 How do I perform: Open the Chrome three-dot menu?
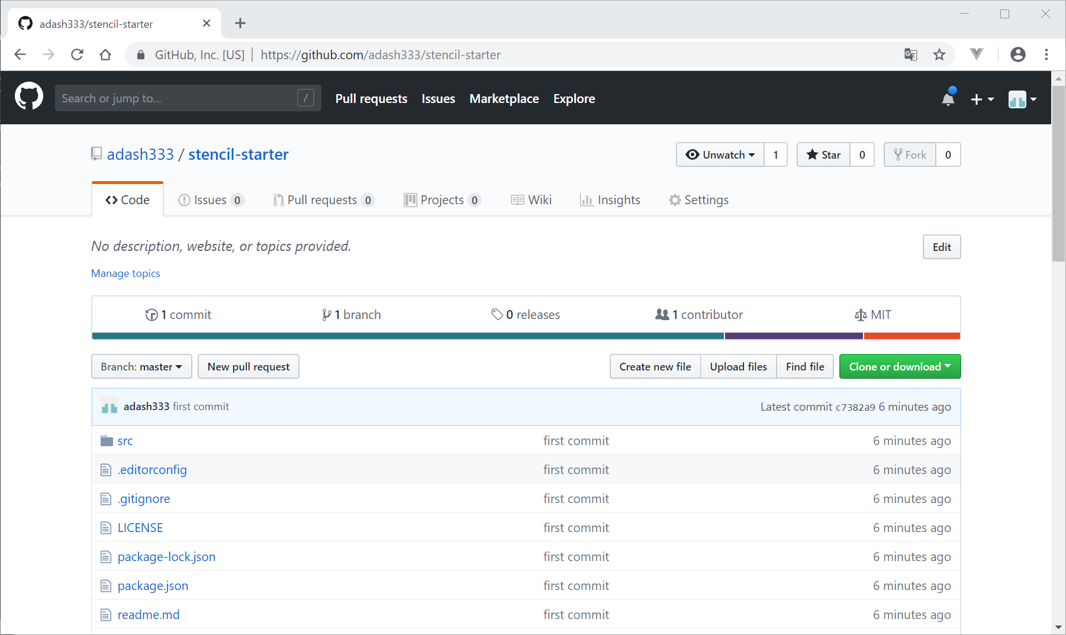click(1046, 54)
